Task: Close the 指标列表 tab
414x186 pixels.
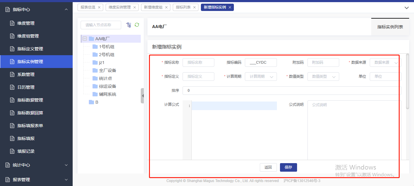Action: click(194, 7)
